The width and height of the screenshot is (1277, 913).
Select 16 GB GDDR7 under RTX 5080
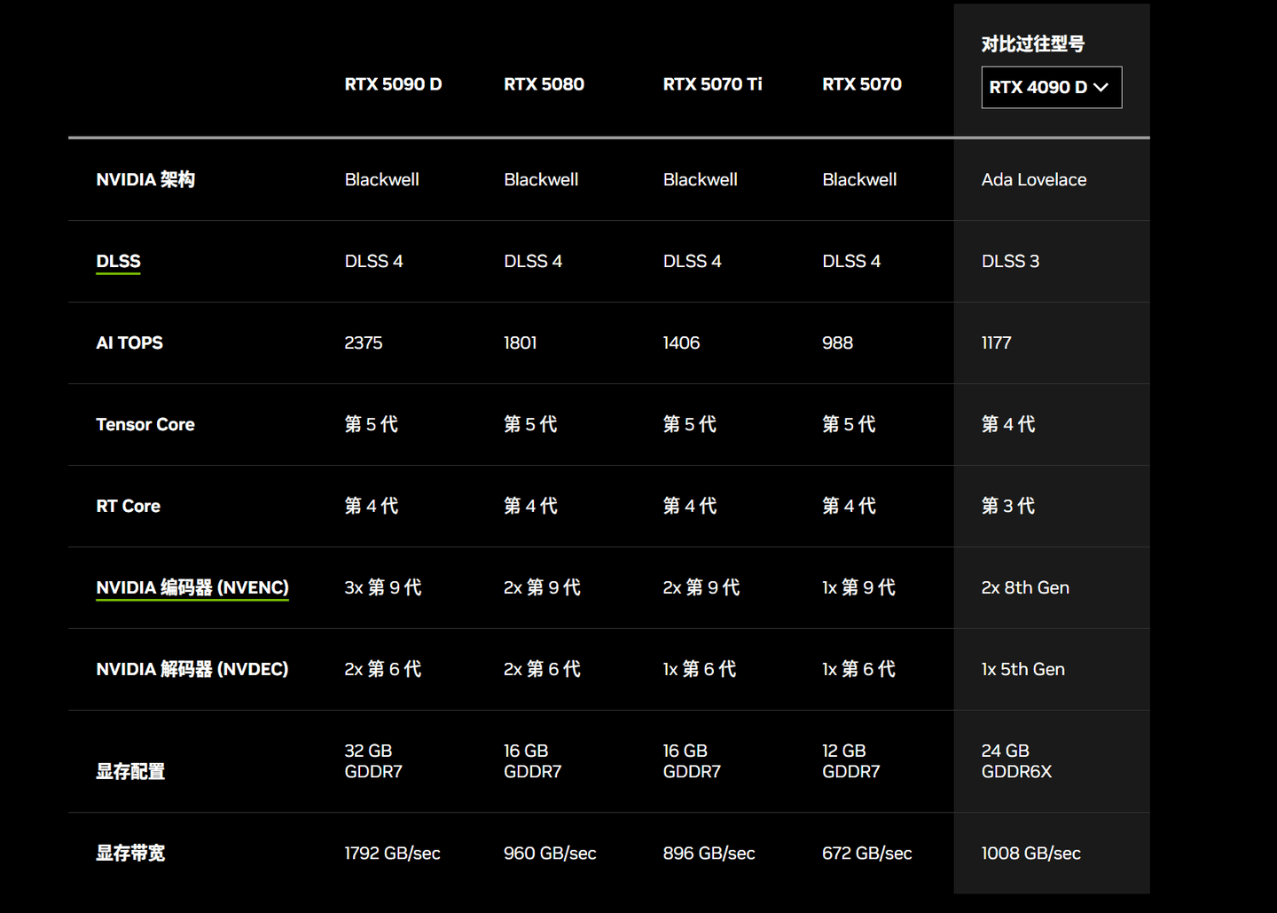(533, 761)
